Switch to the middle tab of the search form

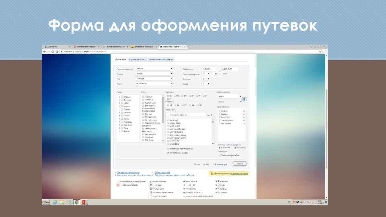[138, 59]
